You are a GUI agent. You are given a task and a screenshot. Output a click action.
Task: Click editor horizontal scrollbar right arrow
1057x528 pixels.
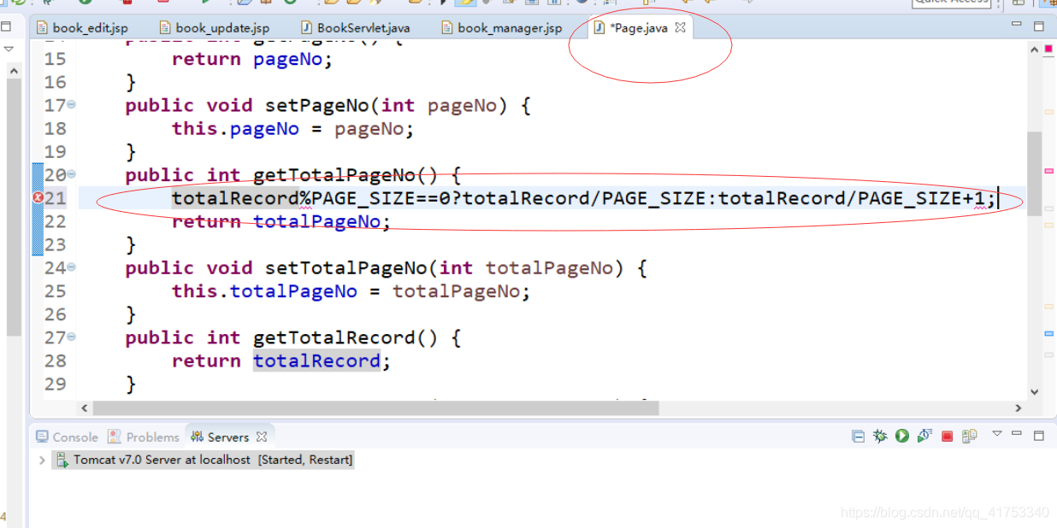click(1019, 408)
